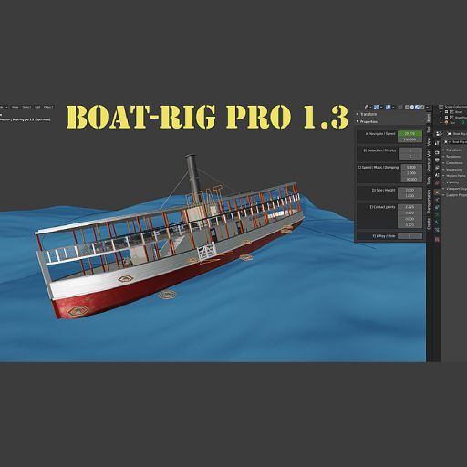Open the View menu in viewport header
Image resolution: width=467 pixels, height=467 pixels.
(x=15, y=107)
